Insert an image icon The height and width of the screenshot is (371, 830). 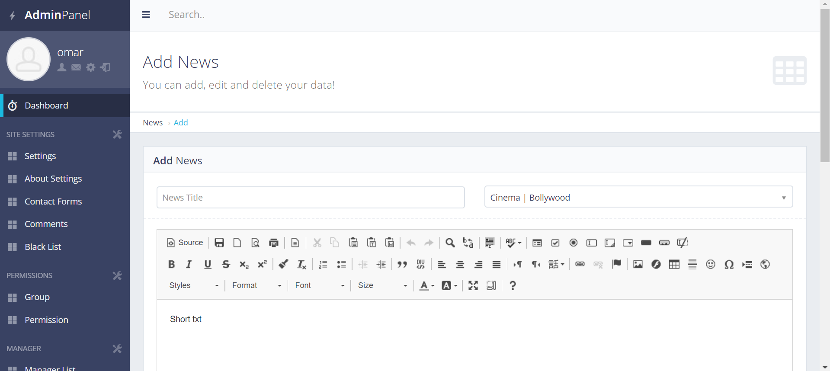[x=638, y=264]
